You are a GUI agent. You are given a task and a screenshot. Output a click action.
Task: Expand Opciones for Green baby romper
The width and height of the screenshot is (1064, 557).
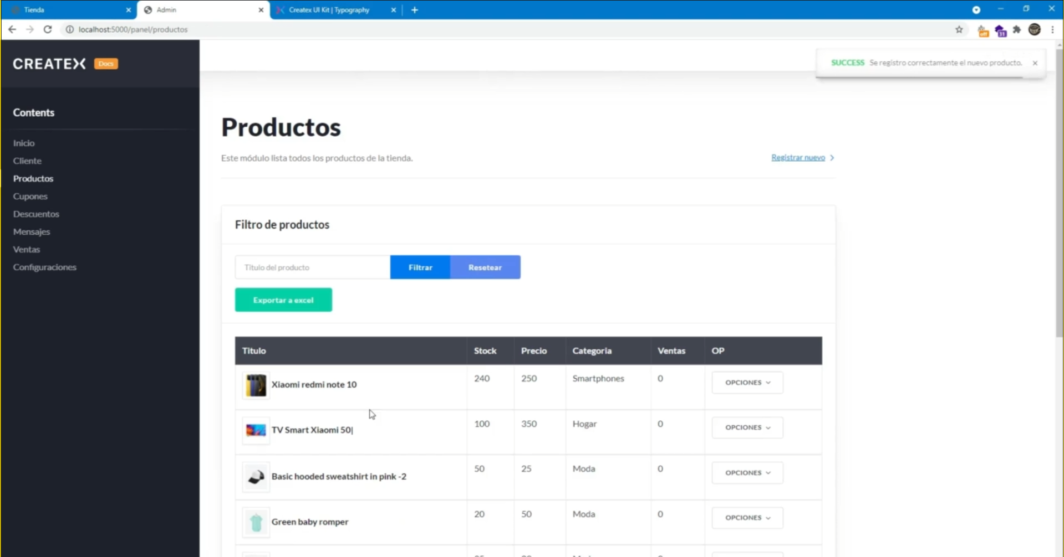[x=747, y=518]
